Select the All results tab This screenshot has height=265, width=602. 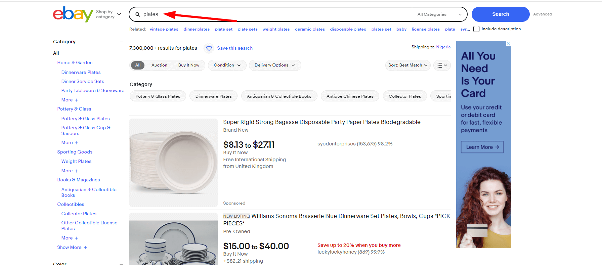coord(138,65)
